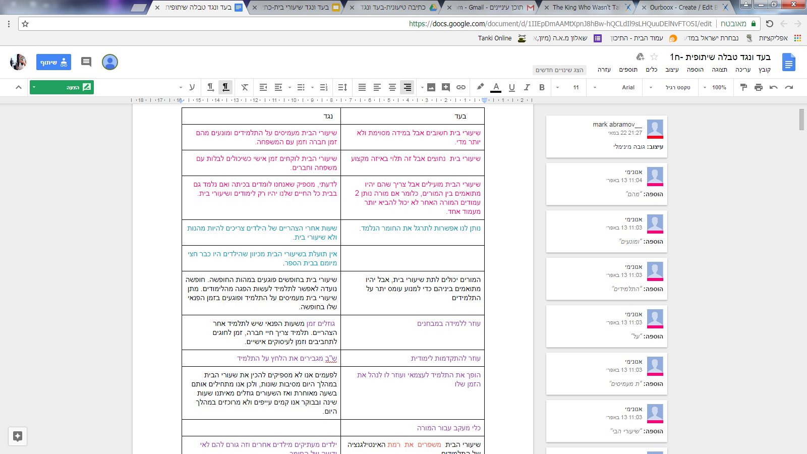Click the insert image icon
This screenshot has width=807, height=454.
point(431,87)
